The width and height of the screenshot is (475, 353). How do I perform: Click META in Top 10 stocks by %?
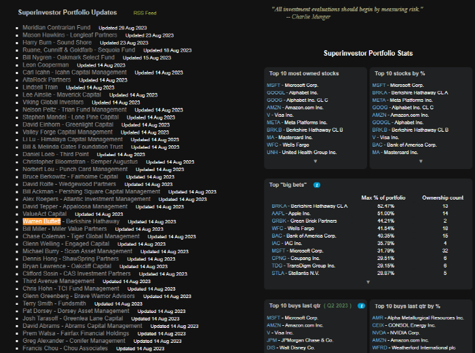379,100
